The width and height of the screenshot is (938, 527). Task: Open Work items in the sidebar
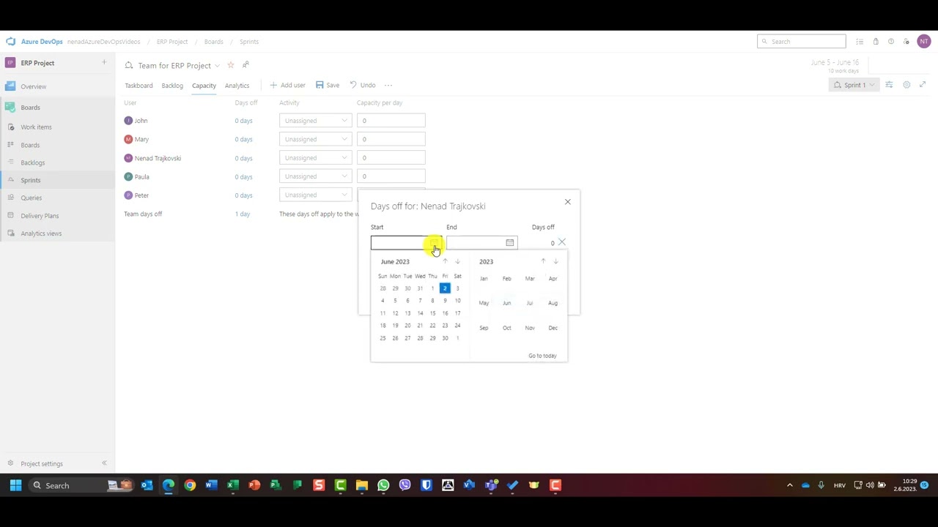(x=36, y=127)
